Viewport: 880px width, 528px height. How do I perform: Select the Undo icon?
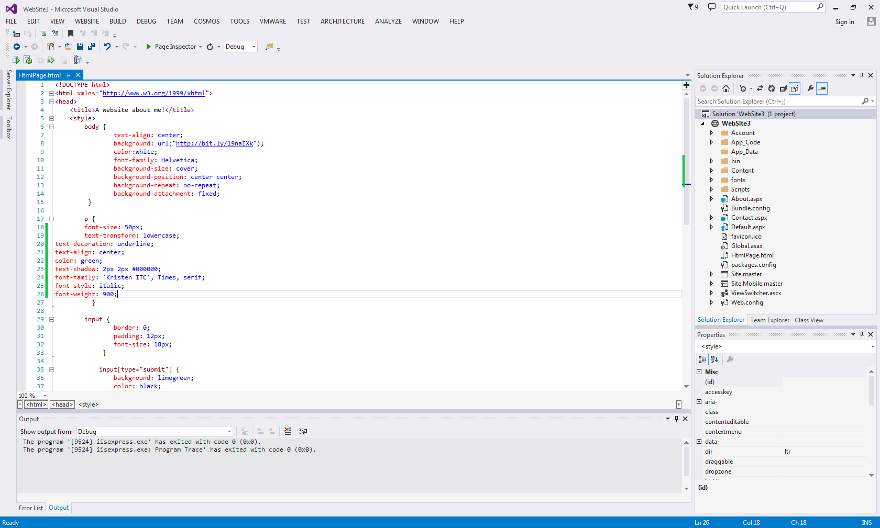click(107, 47)
